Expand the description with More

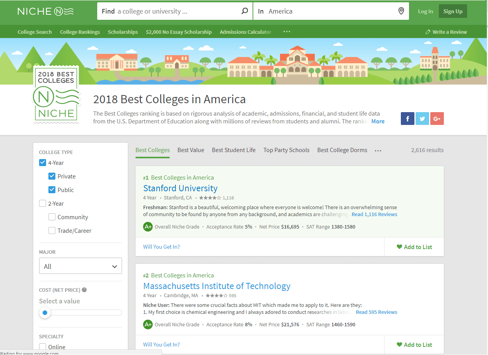[378, 121]
